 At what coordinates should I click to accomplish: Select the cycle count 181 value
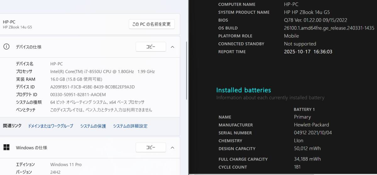[x=297, y=167]
